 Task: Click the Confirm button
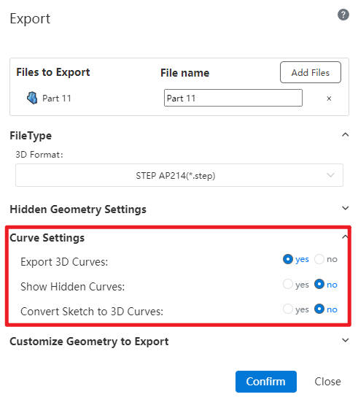pyautogui.click(x=265, y=381)
